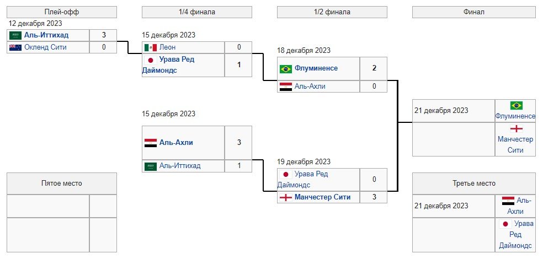Viewport: 543px width, 259px height.
Task: Click the Egypt flag in the 18 декабря semifinal
Action: 285,87
